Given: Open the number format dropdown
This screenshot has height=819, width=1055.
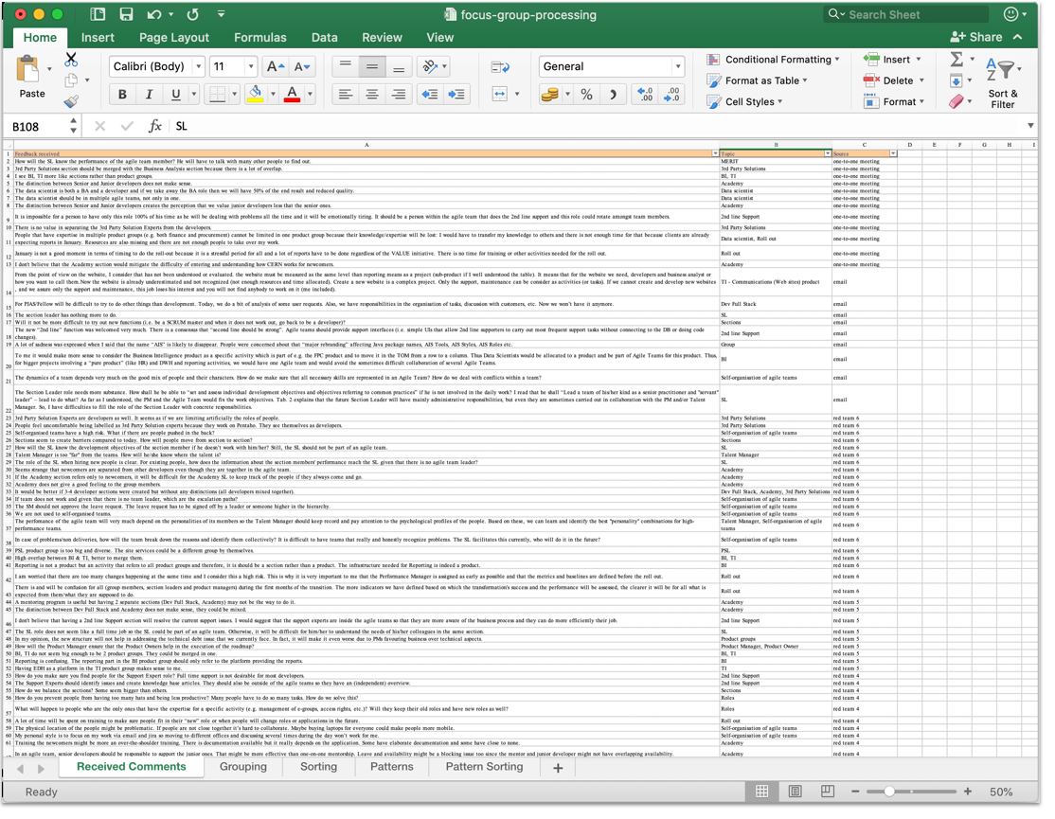Looking at the screenshot, I should point(677,66).
